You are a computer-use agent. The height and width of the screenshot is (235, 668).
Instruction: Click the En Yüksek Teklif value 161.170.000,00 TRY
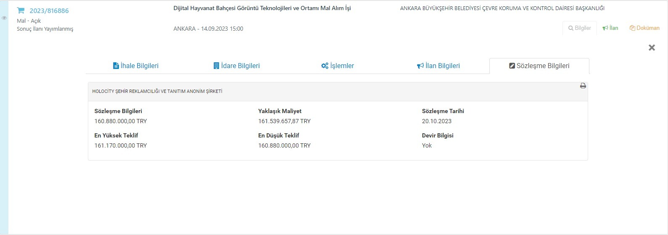[121, 145]
